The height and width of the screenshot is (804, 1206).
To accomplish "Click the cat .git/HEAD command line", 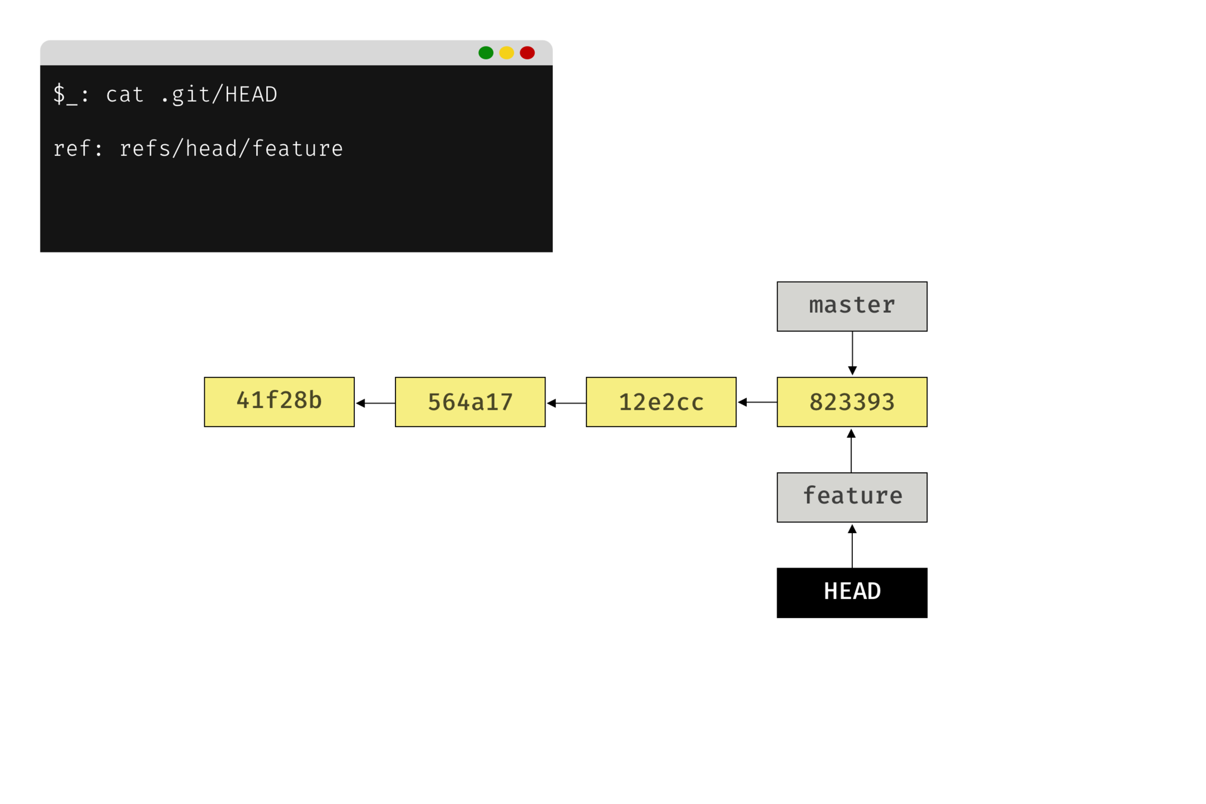I will click(x=191, y=95).
